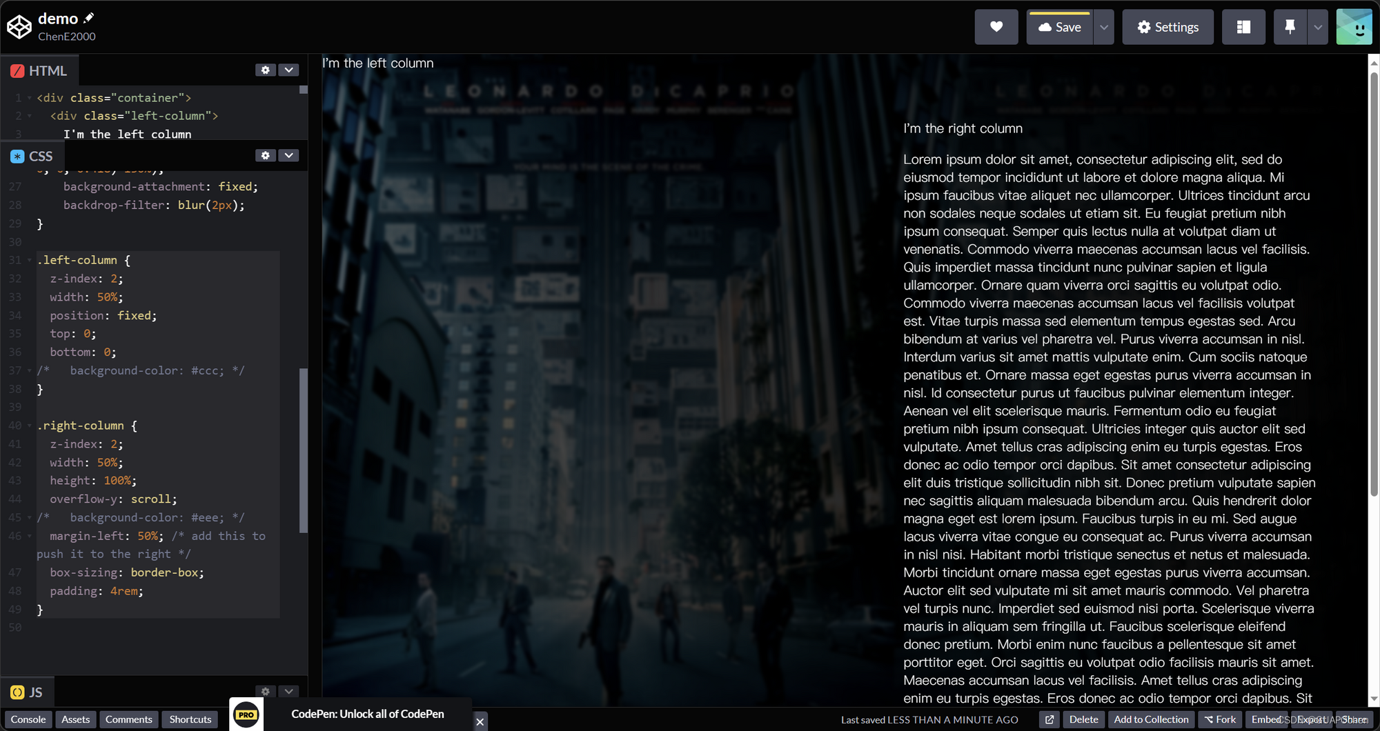Fold the .left-column CSS rule at line 31

[x=30, y=261]
